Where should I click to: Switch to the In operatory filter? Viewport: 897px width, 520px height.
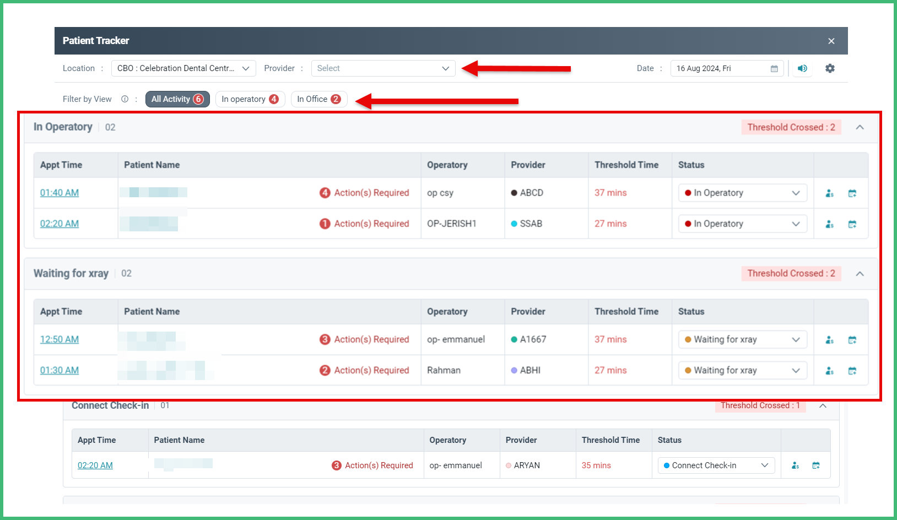point(250,99)
